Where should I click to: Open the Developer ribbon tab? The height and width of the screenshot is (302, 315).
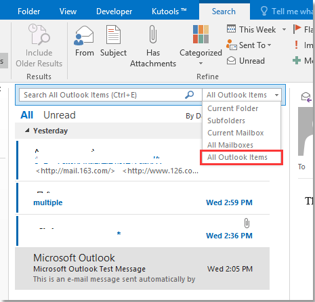[114, 12]
